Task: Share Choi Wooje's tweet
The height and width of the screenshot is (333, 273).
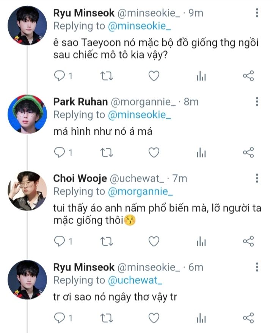Action: pyautogui.click(x=248, y=241)
